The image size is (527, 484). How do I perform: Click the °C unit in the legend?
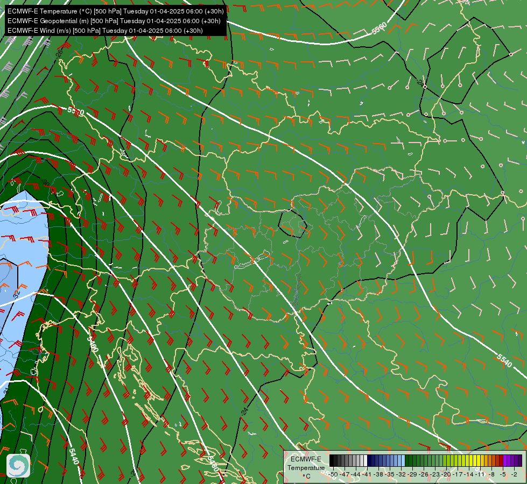(x=307, y=476)
